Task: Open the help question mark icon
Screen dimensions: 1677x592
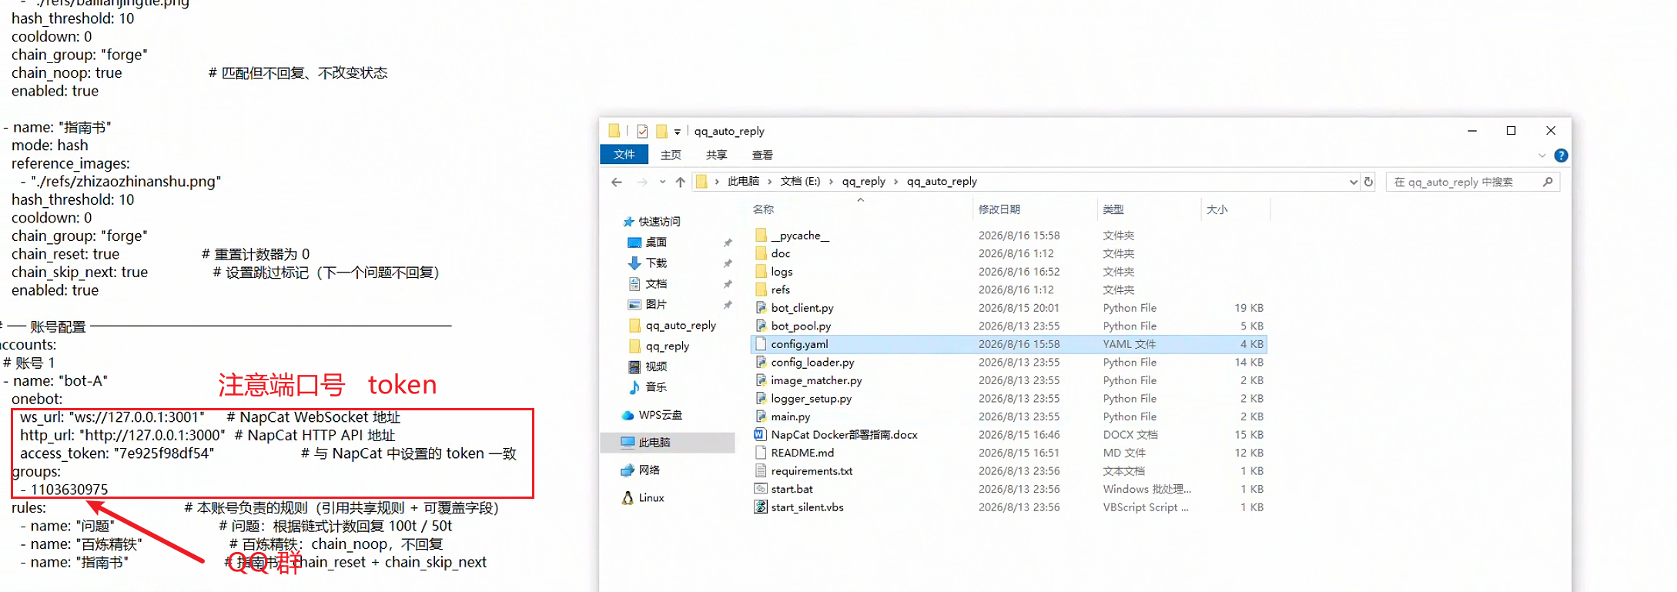Action: (x=1561, y=156)
